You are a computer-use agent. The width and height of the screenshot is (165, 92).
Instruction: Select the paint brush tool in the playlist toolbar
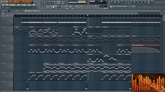coord(9,11)
